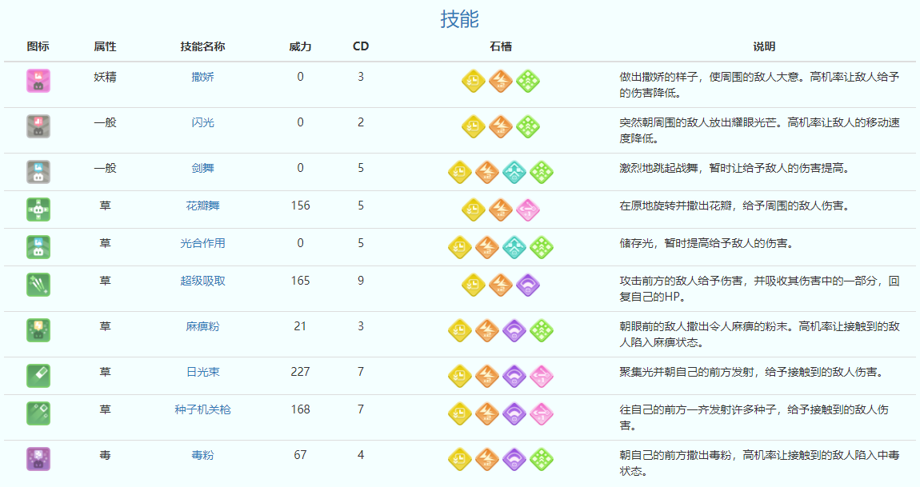Image resolution: width=920 pixels, height=487 pixels.
Task: Click the 超级吸取 skill icon
Action: [x=38, y=285]
